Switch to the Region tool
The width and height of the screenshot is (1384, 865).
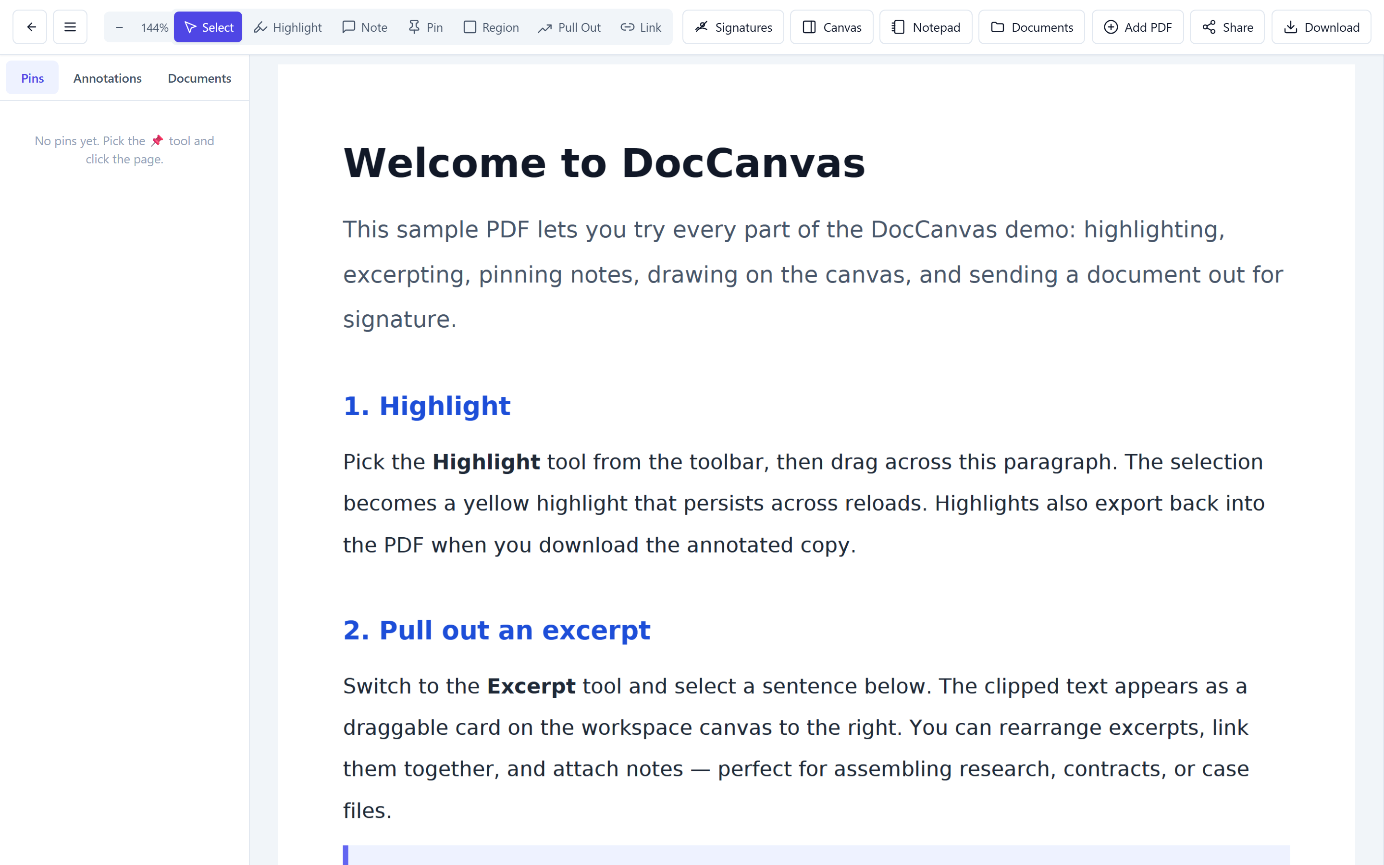491,27
